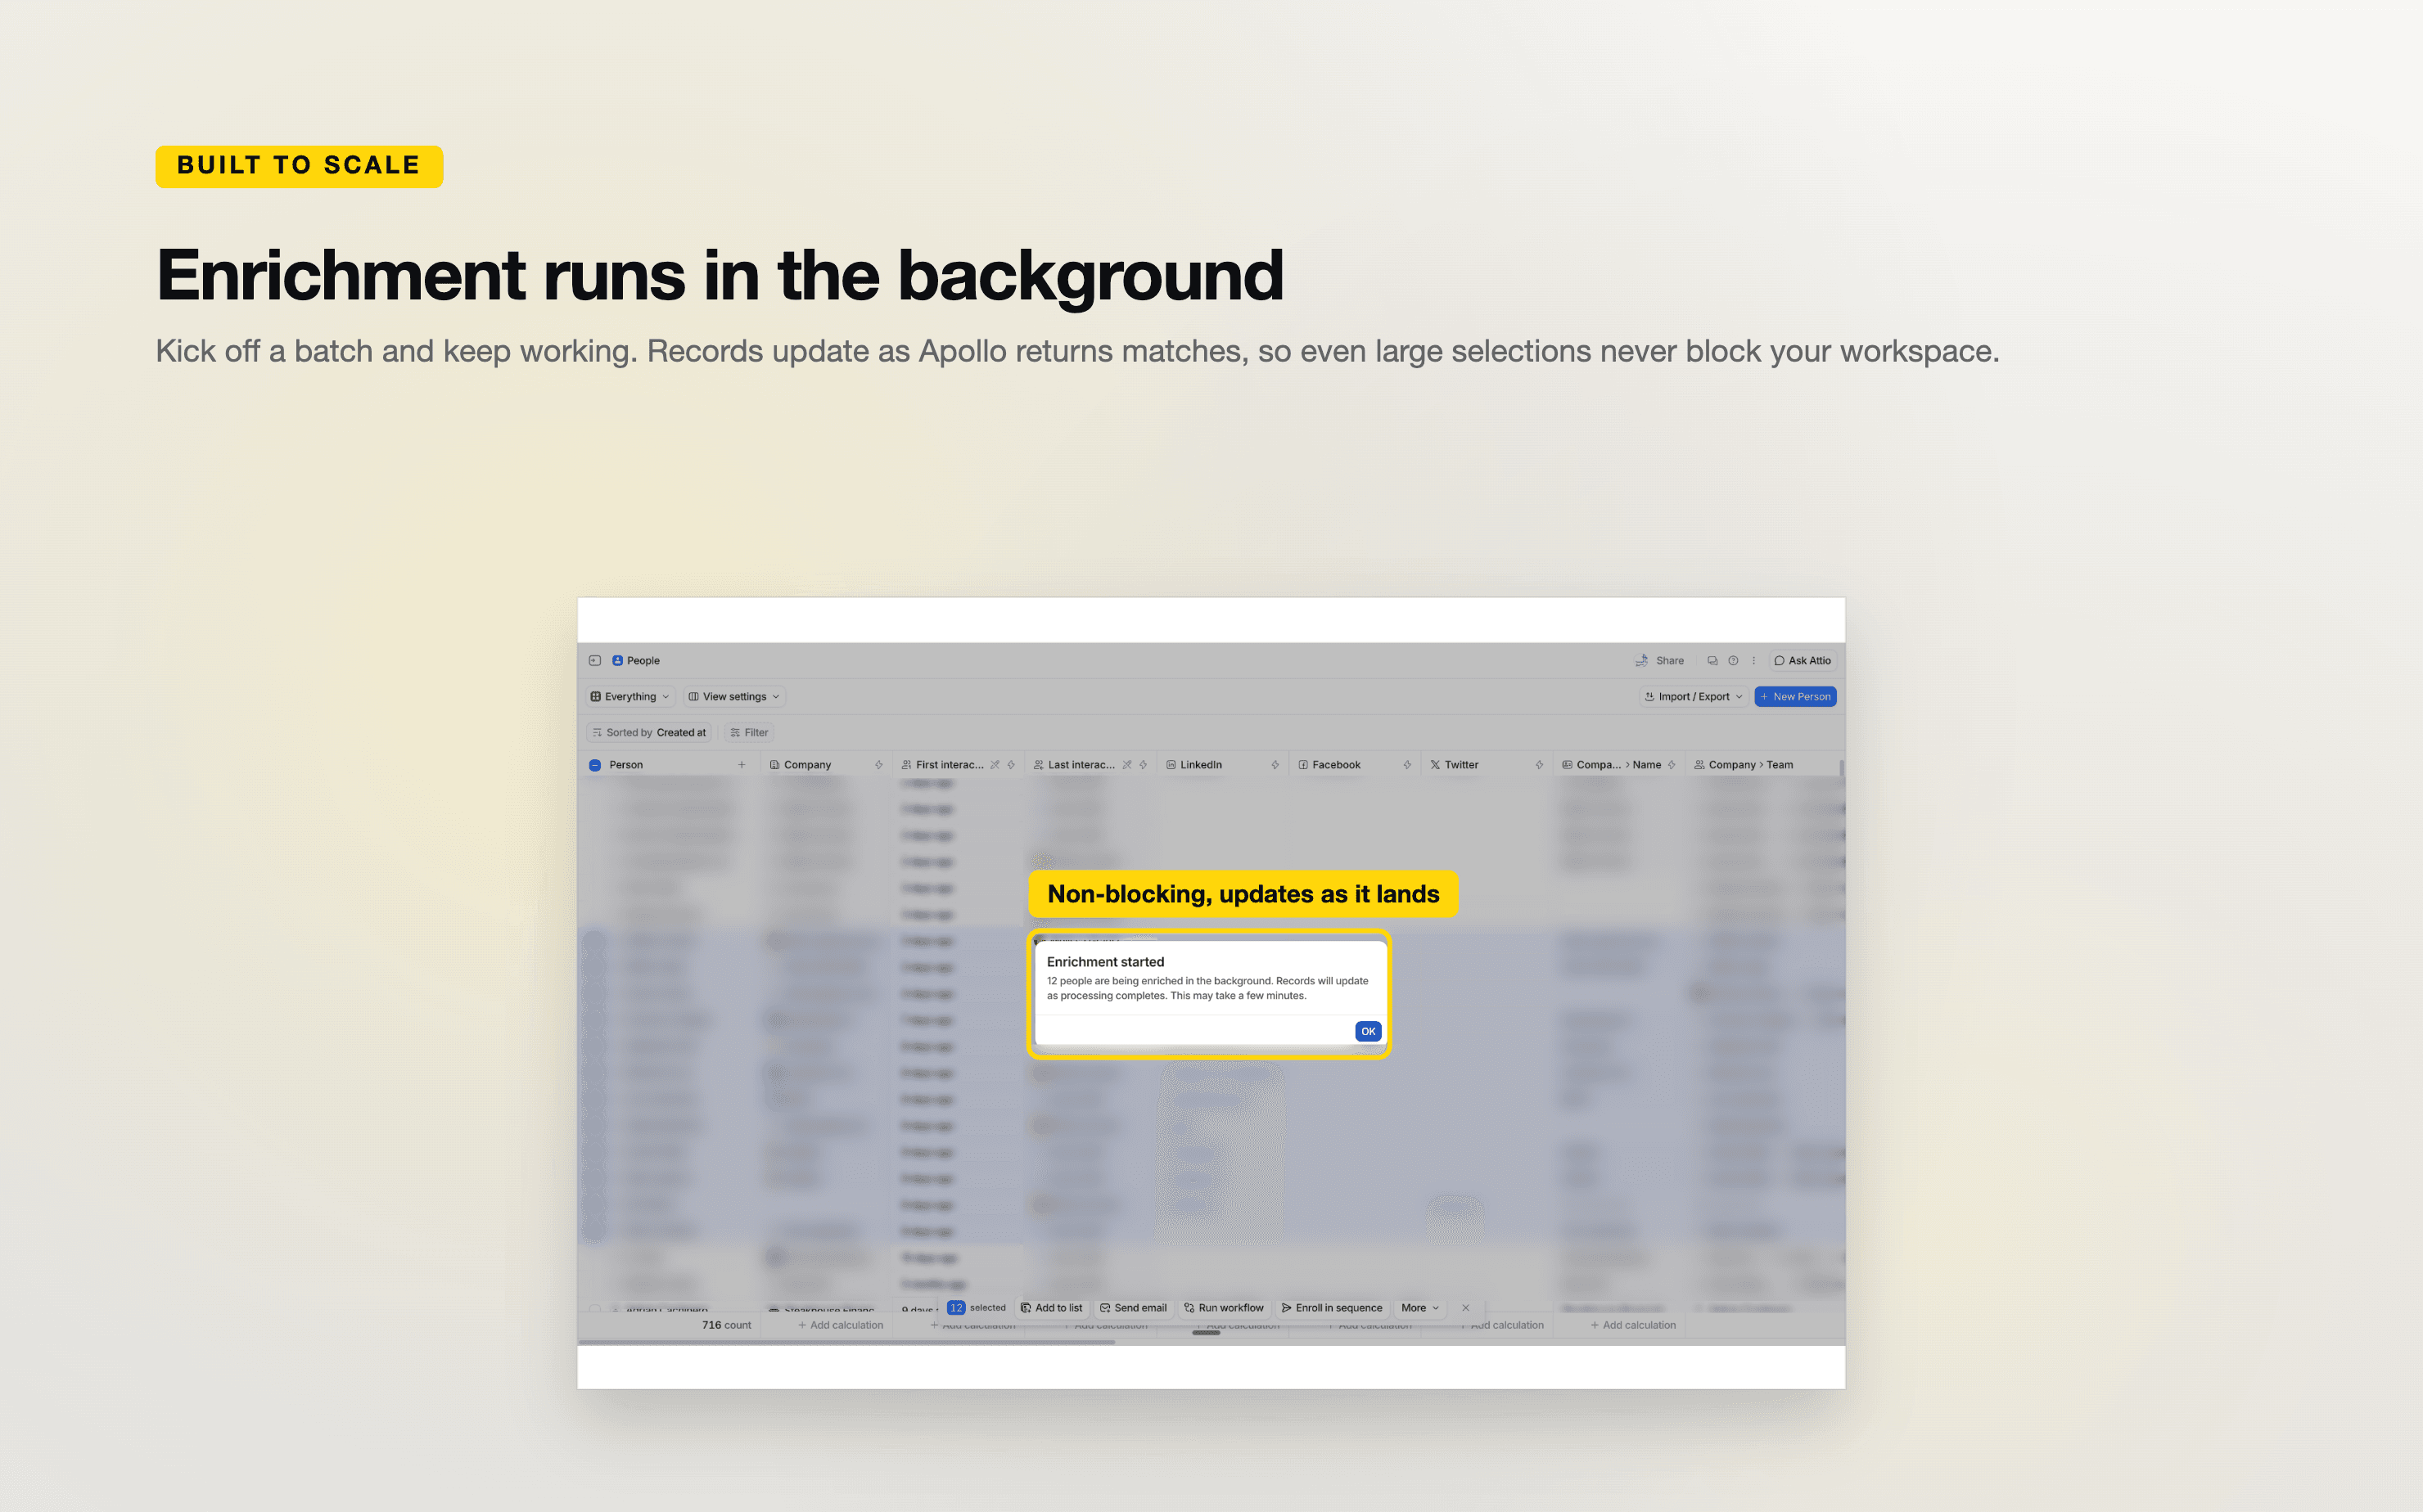The height and width of the screenshot is (1512, 2423).
Task: Toggle the select-all checkbox in Person header
Action: click(595, 765)
